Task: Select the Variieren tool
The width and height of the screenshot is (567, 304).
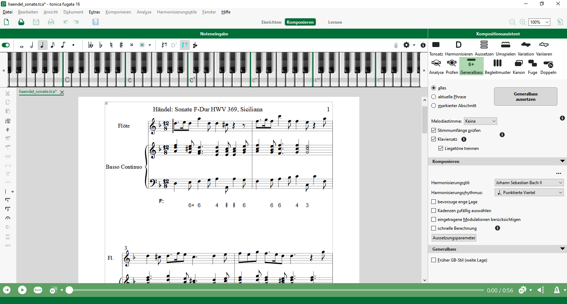Action: click(x=544, y=48)
